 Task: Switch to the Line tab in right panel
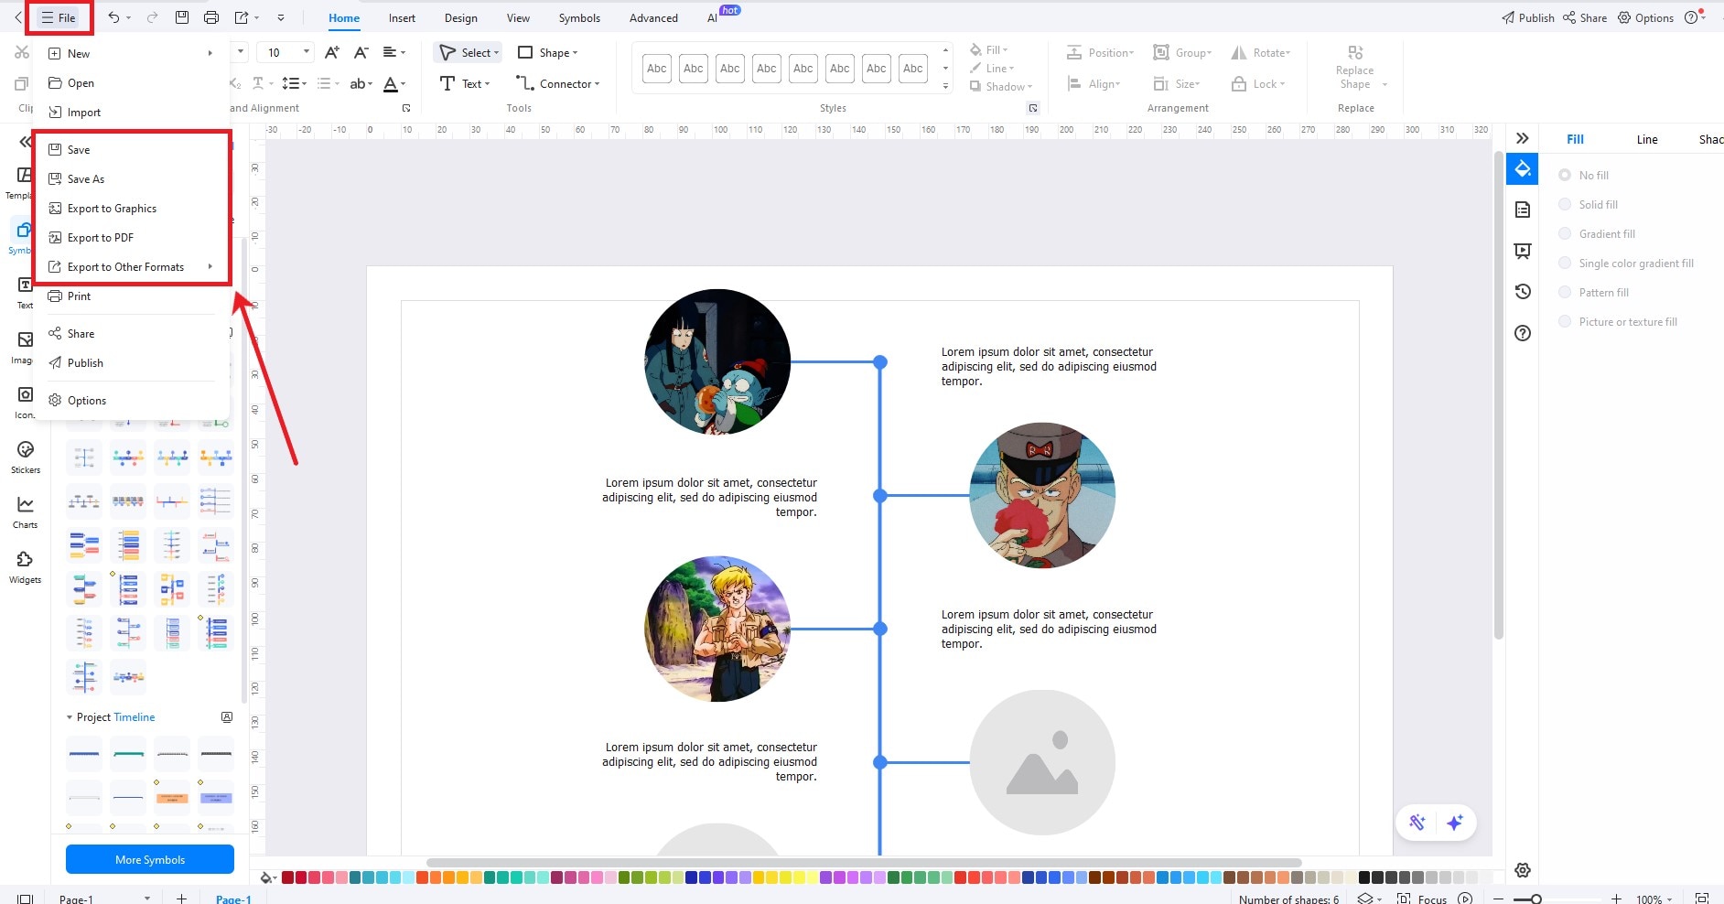coord(1647,139)
